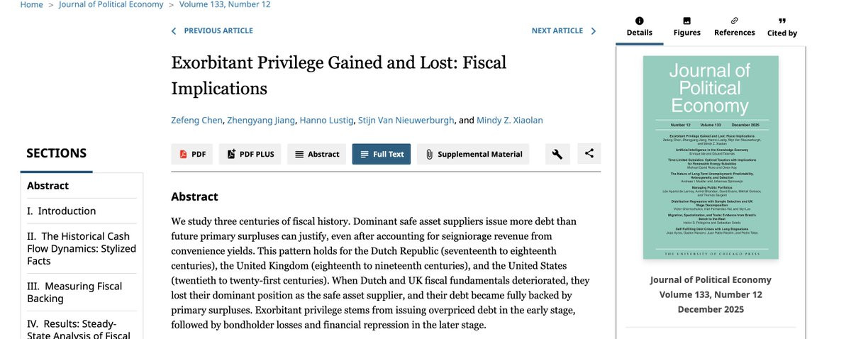Click the Previous Article left chevron

(x=174, y=30)
